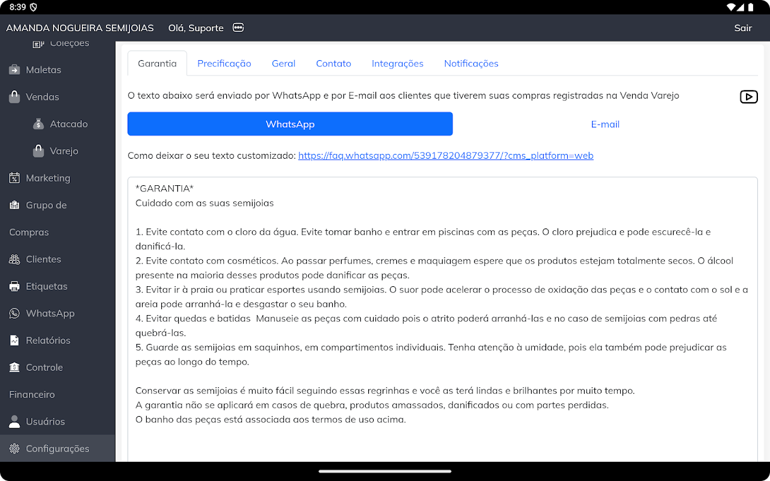
Task: Select the Varejo bag icon
Action: coord(38,151)
